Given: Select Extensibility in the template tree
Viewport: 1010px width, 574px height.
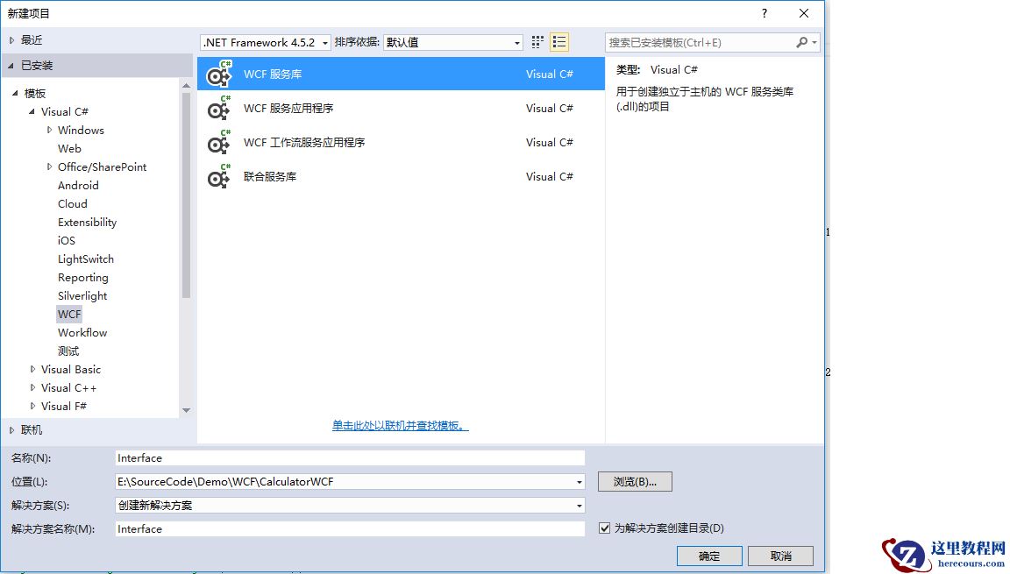Looking at the screenshot, I should pyautogui.click(x=87, y=223).
